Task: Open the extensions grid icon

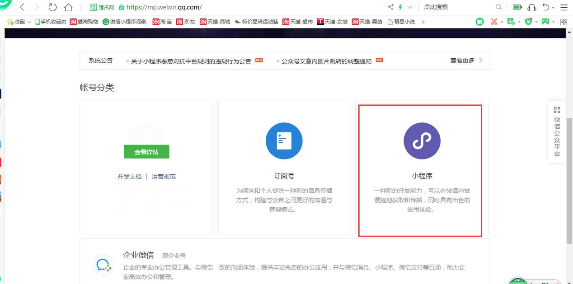Action: [x=564, y=22]
